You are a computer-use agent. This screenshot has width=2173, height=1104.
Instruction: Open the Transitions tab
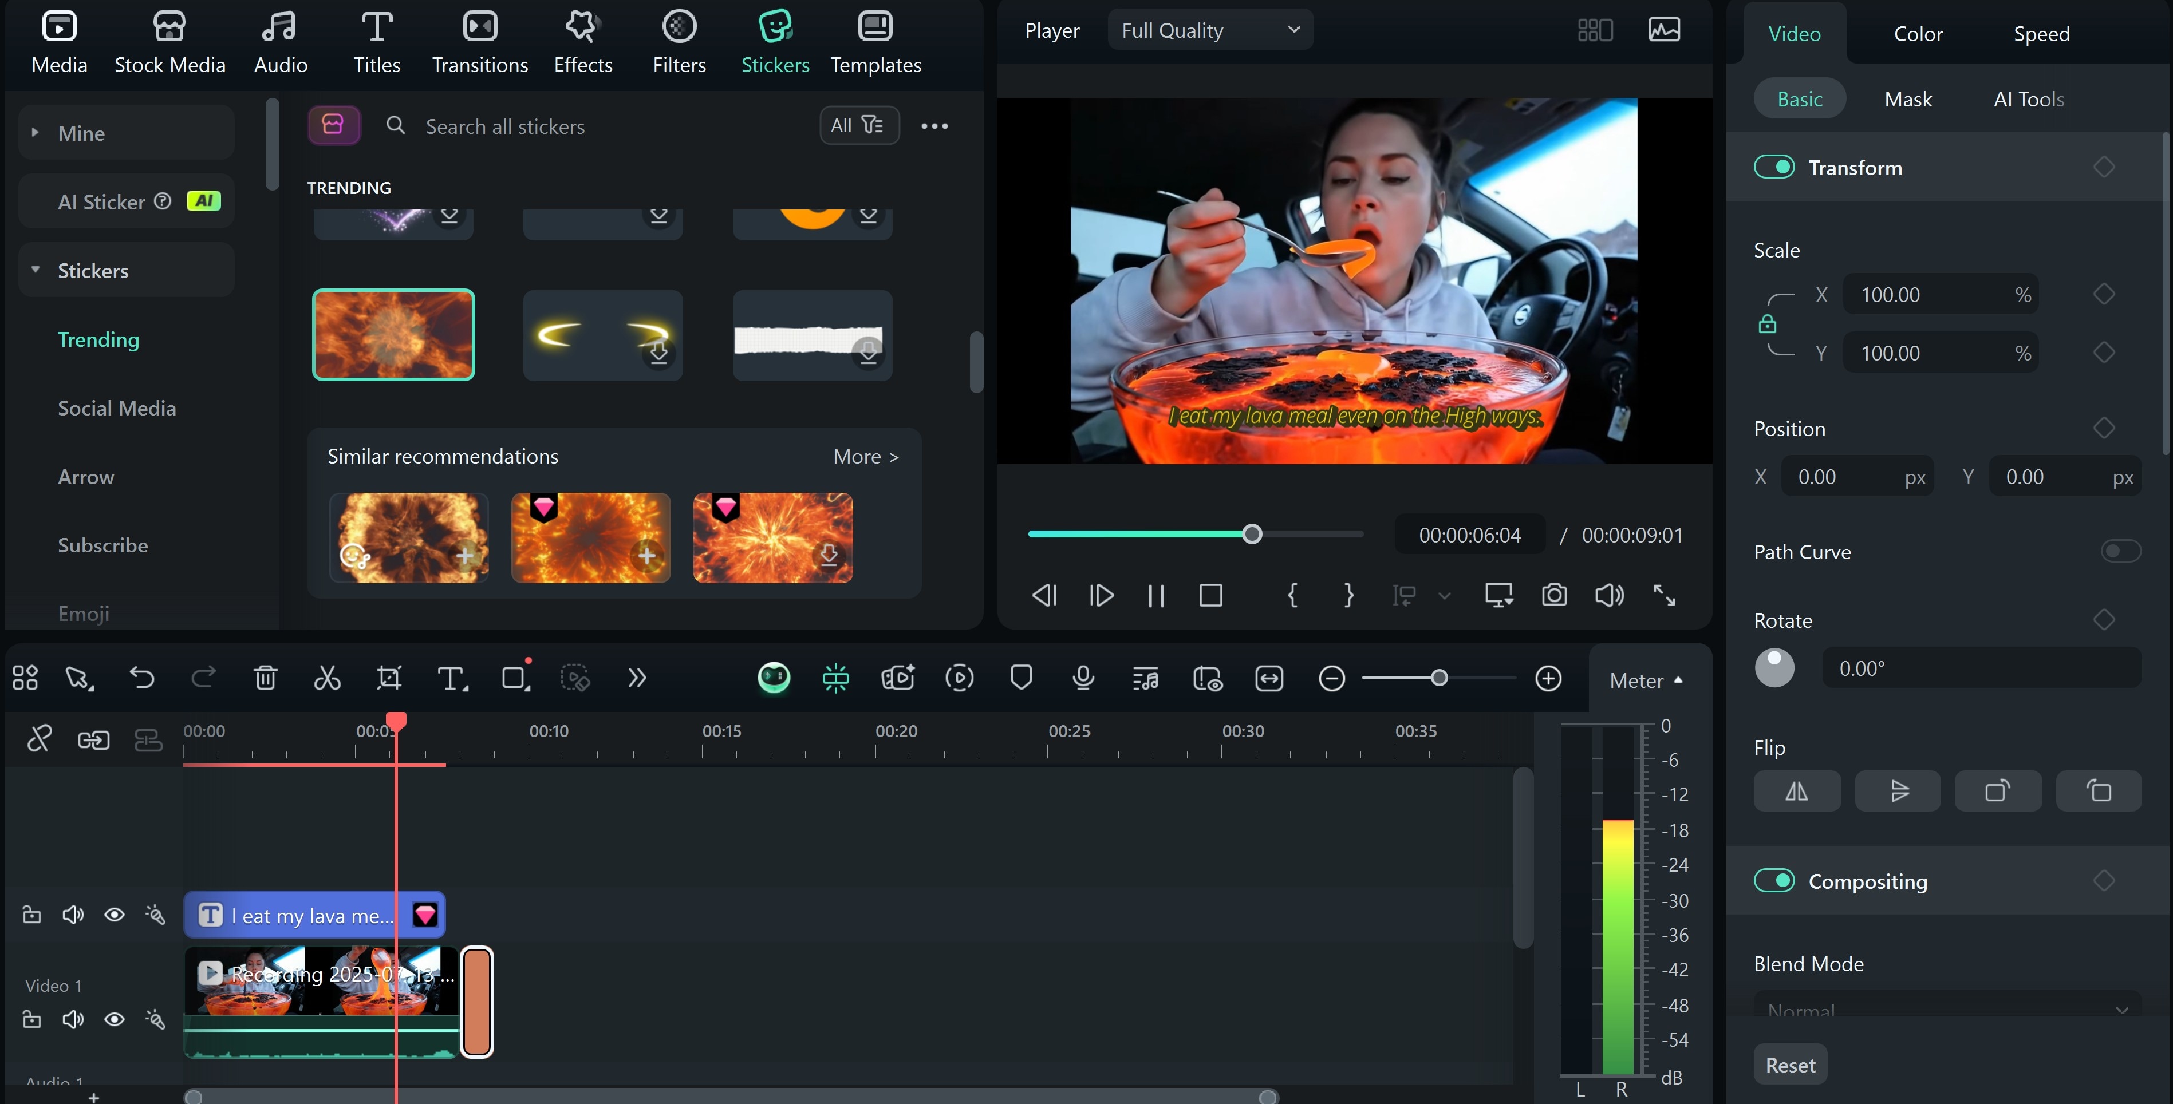[480, 42]
